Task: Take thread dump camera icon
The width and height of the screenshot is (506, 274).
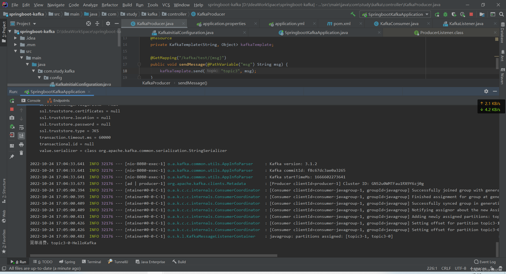Action: click(12, 118)
